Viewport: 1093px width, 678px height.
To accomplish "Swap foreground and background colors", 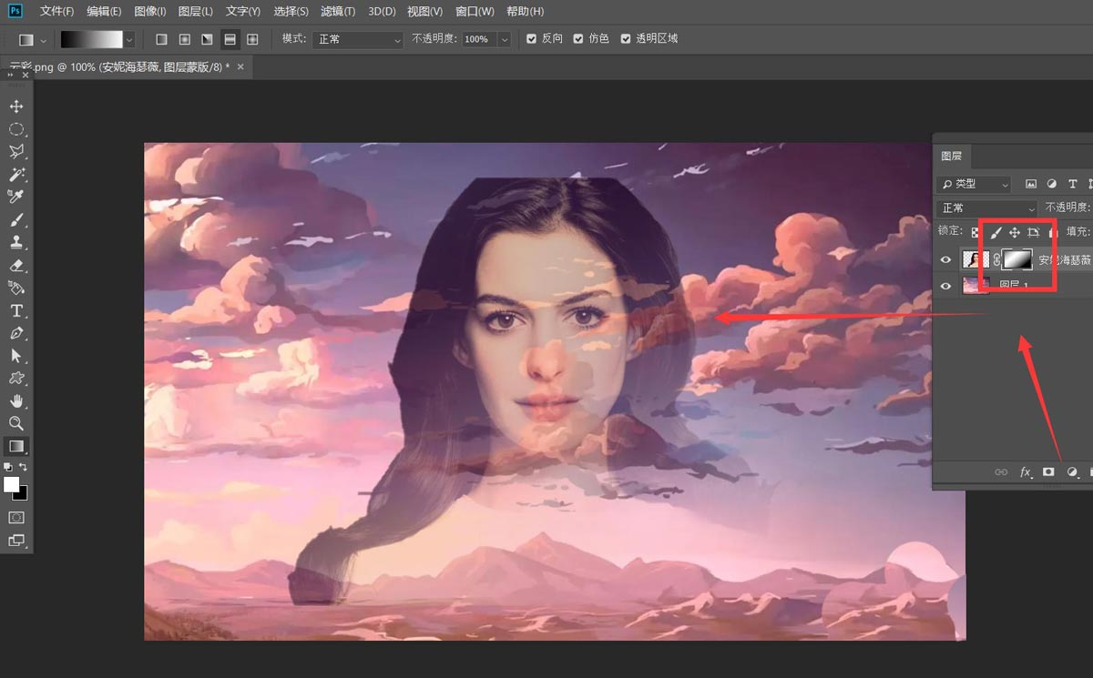I will click(x=24, y=467).
